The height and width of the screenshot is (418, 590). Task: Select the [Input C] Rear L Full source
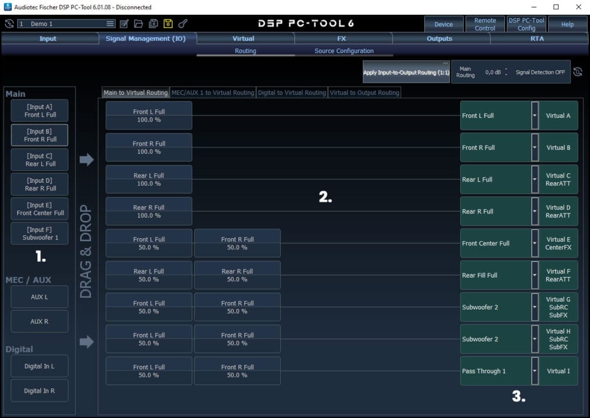click(40, 160)
